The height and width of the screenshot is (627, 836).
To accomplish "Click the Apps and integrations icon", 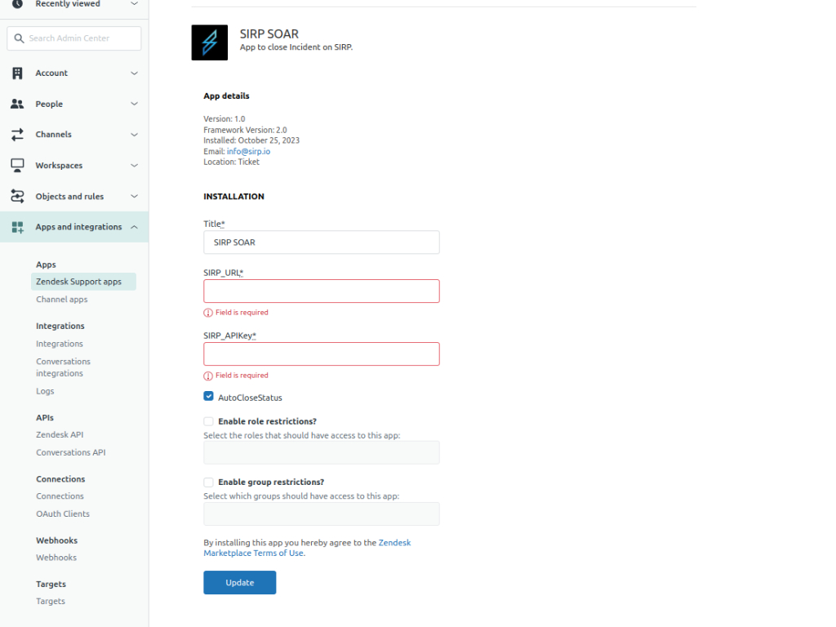I will 17,228.
